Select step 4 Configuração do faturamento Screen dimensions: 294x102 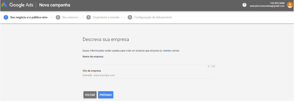click(150, 17)
